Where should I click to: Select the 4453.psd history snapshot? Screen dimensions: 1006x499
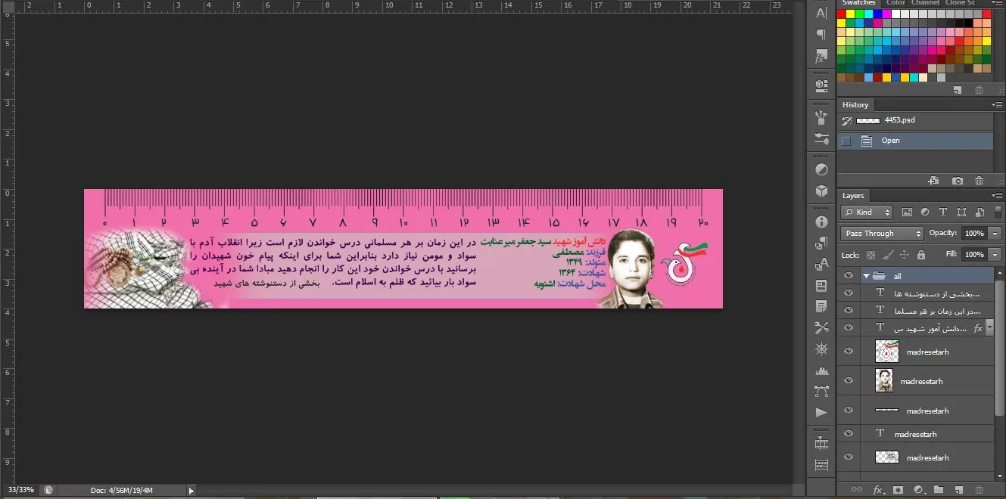(x=915, y=120)
